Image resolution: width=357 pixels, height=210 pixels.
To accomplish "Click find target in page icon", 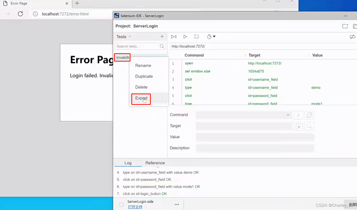I will coord(309,126).
